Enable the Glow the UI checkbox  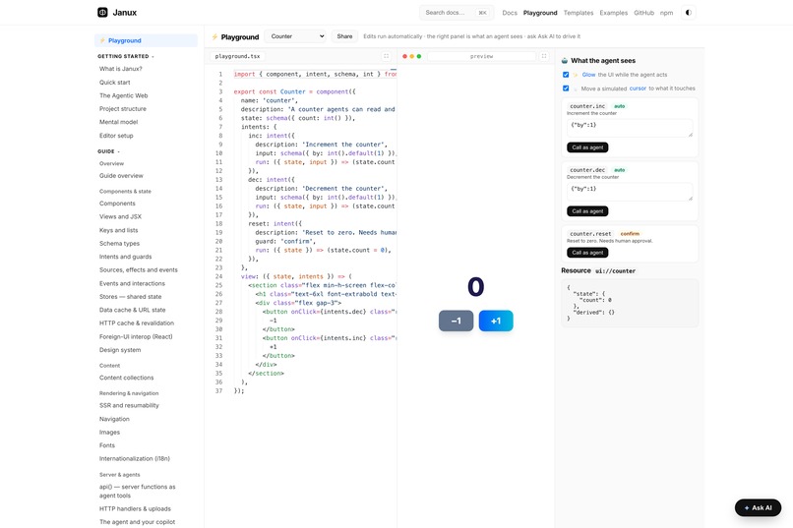click(x=566, y=75)
